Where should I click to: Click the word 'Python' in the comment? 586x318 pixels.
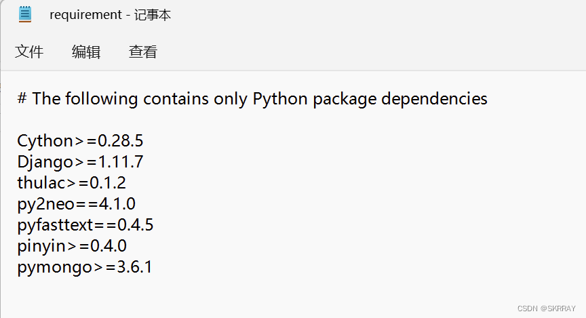pyautogui.click(x=280, y=100)
